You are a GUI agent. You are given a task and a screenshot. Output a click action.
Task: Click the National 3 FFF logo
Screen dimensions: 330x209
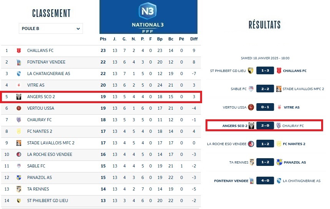click(x=148, y=17)
